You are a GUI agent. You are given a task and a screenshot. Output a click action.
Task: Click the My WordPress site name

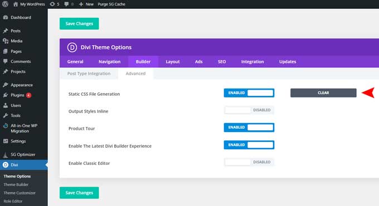tap(33, 4)
